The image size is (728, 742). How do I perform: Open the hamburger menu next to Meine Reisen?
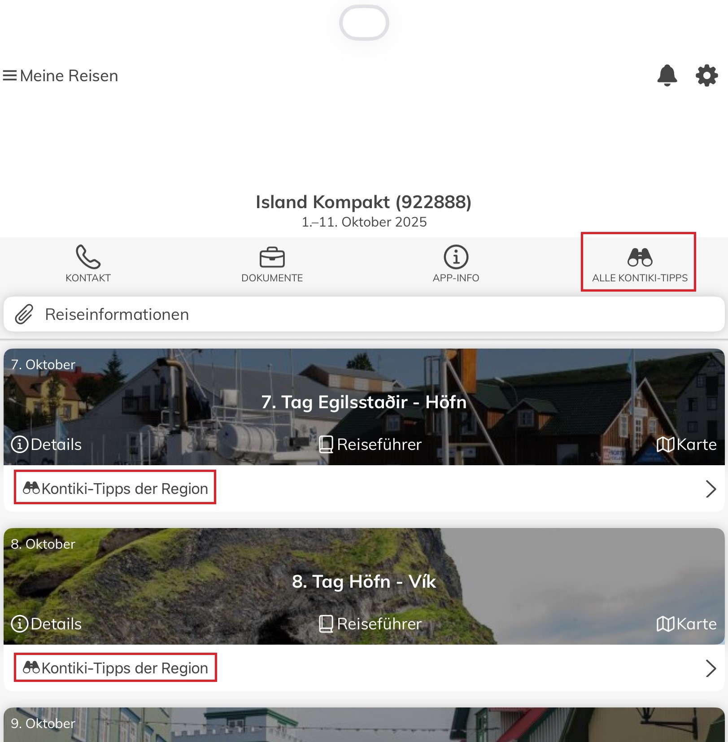click(9, 76)
